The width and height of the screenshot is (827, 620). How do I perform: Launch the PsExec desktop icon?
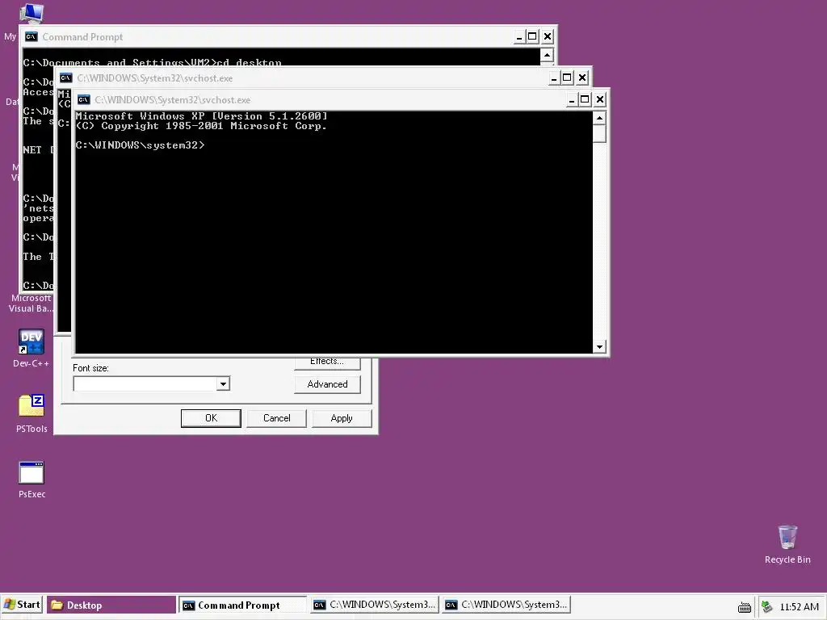point(31,479)
